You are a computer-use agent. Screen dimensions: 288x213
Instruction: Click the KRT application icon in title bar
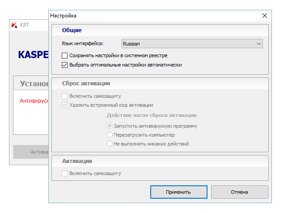point(15,25)
